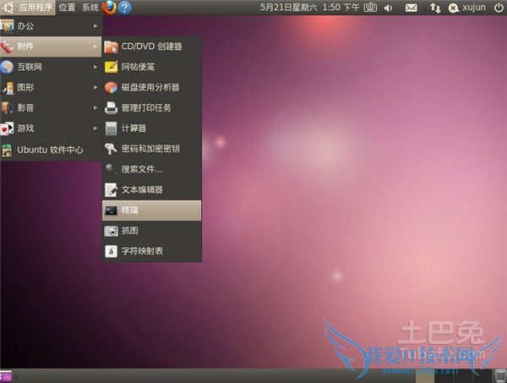Expand arrow next to 游戏
This screenshot has width=507, height=383.
[x=95, y=129]
